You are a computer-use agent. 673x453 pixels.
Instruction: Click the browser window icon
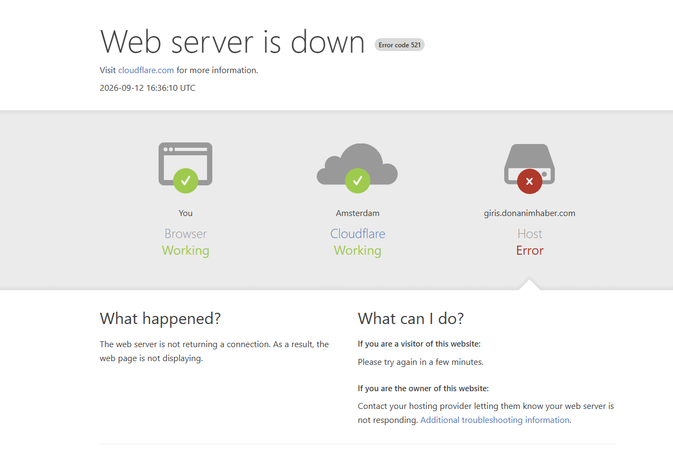[x=185, y=164]
